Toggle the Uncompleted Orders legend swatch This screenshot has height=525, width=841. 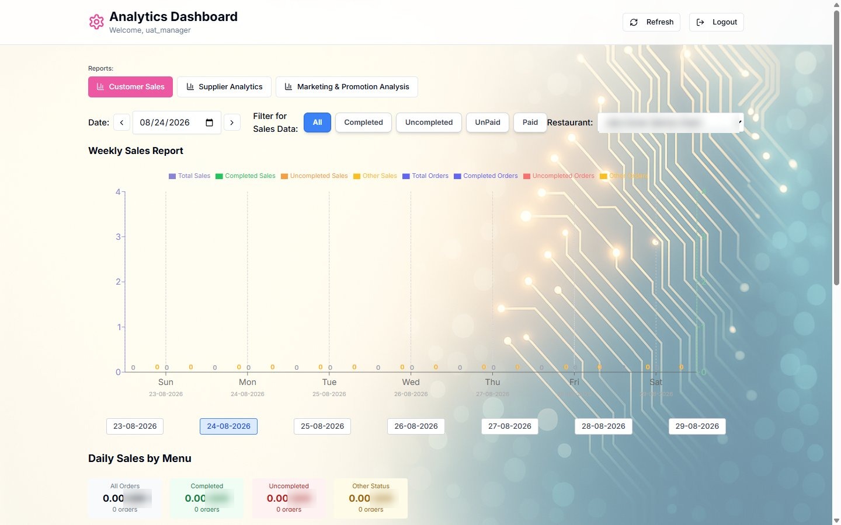(527, 176)
